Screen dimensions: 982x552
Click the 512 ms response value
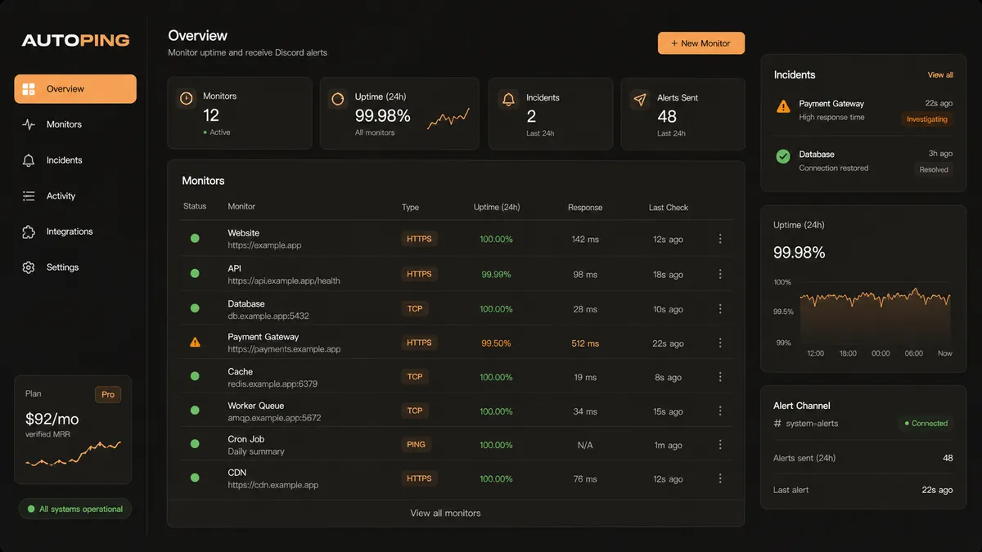click(x=585, y=343)
